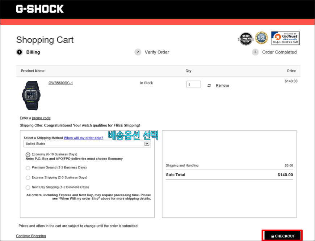Click the Sub-Total label

click(x=176, y=175)
